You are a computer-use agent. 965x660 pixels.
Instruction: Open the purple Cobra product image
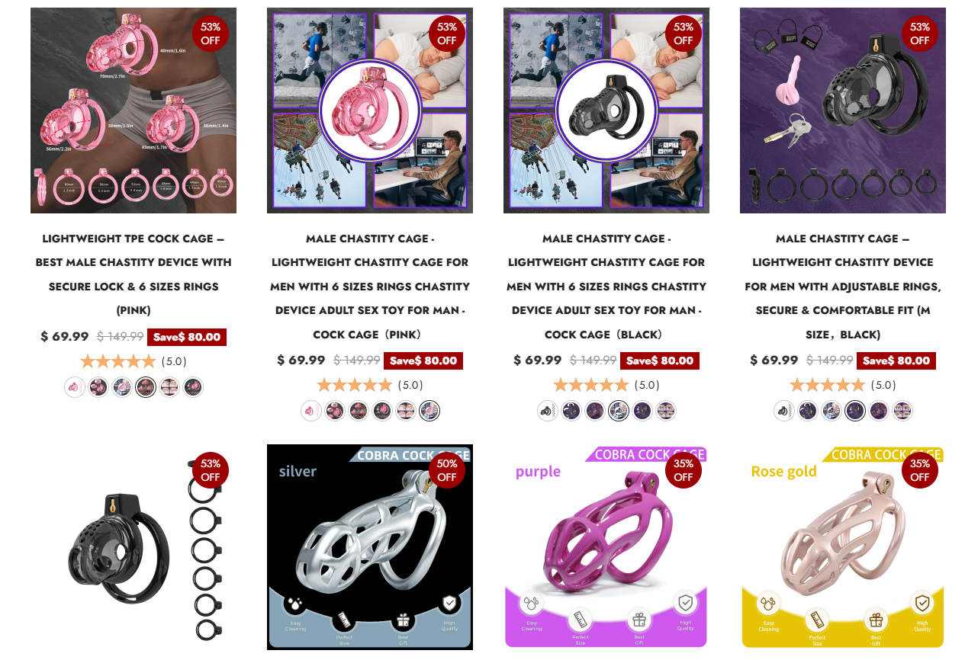coord(606,547)
